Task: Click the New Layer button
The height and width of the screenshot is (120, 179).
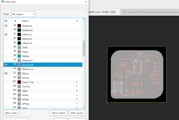Action: tap(11, 113)
